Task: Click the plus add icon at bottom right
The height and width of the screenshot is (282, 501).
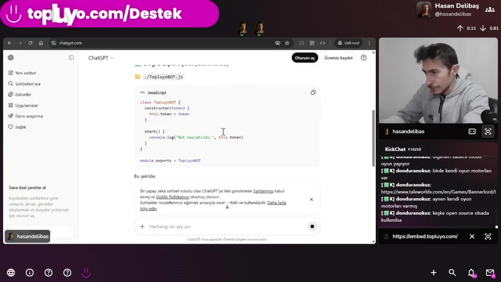Action: pyautogui.click(x=434, y=273)
